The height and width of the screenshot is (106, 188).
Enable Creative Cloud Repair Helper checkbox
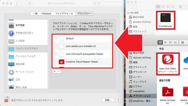56,62
